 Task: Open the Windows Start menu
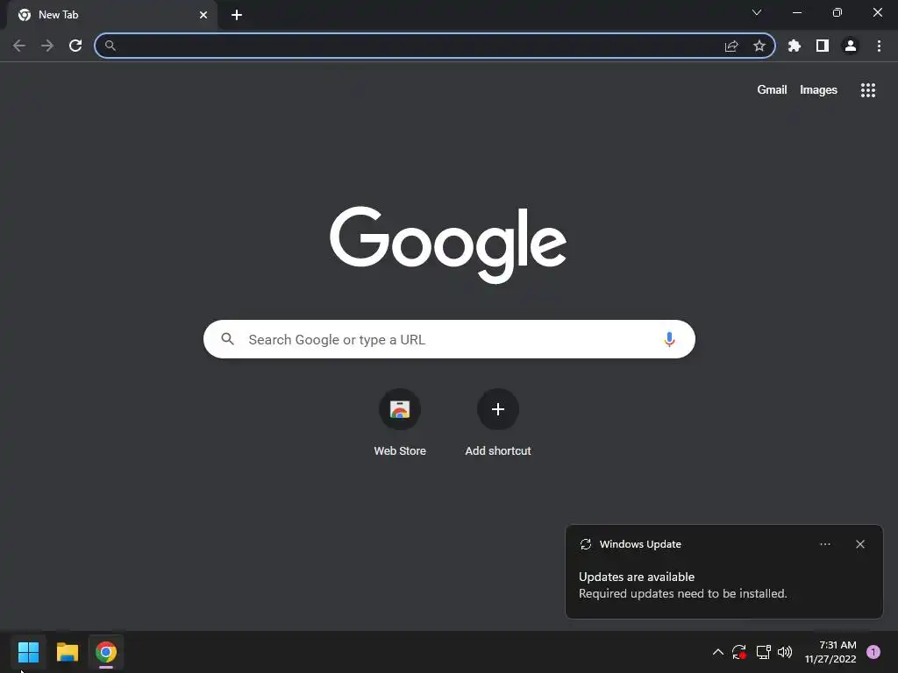click(x=28, y=652)
